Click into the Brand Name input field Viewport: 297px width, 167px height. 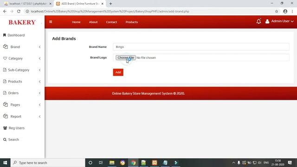201,47
